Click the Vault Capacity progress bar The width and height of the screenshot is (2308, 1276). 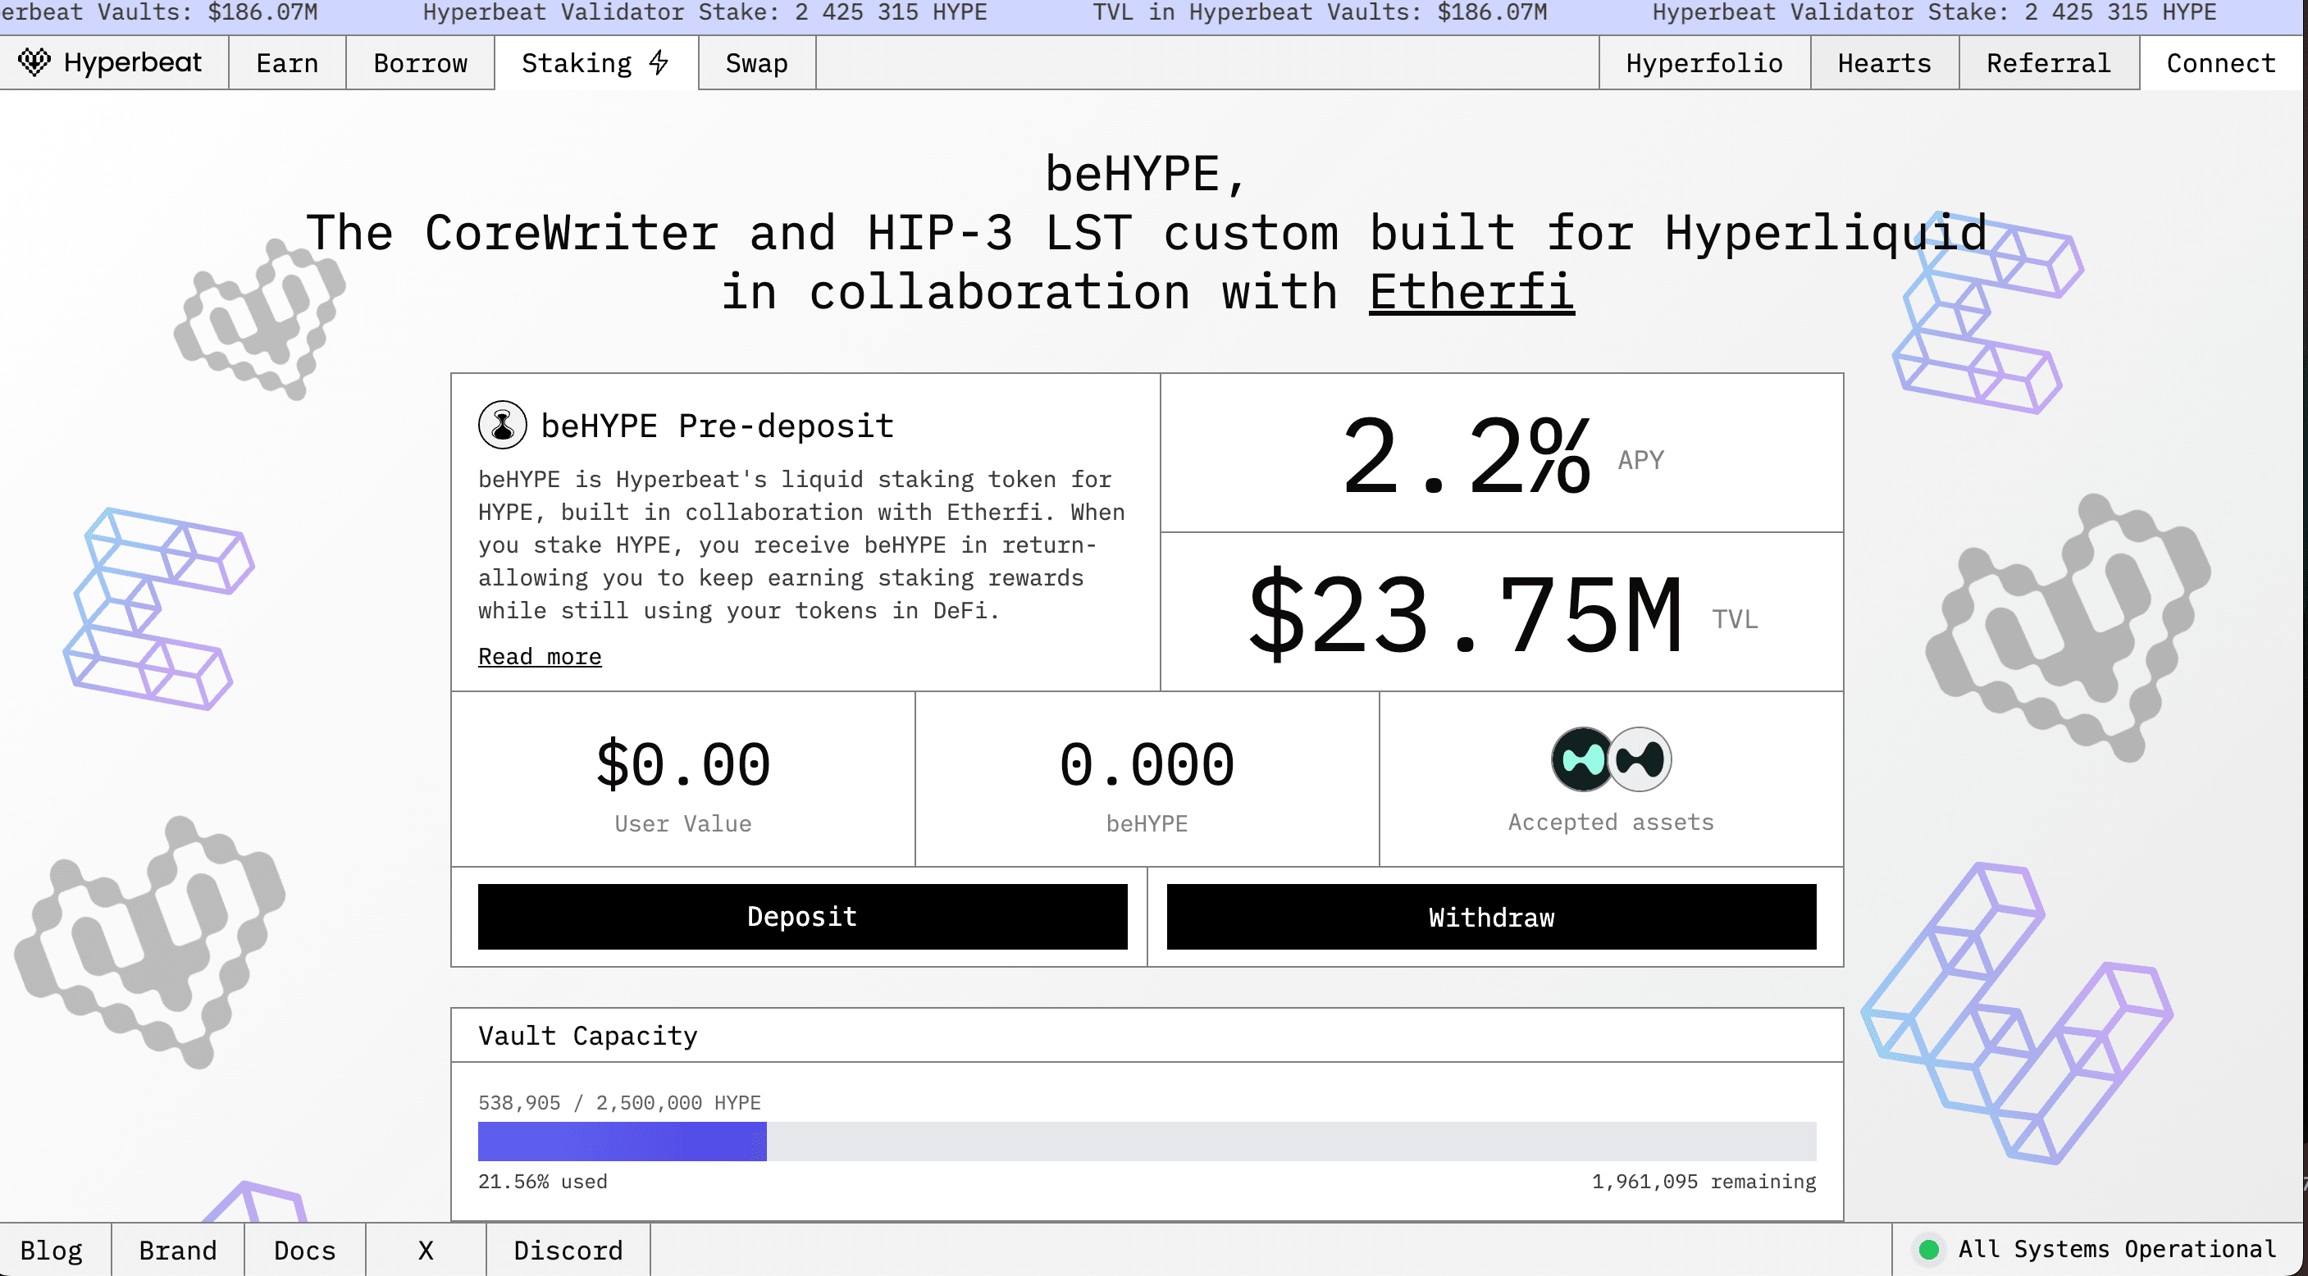[1147, 1142]
